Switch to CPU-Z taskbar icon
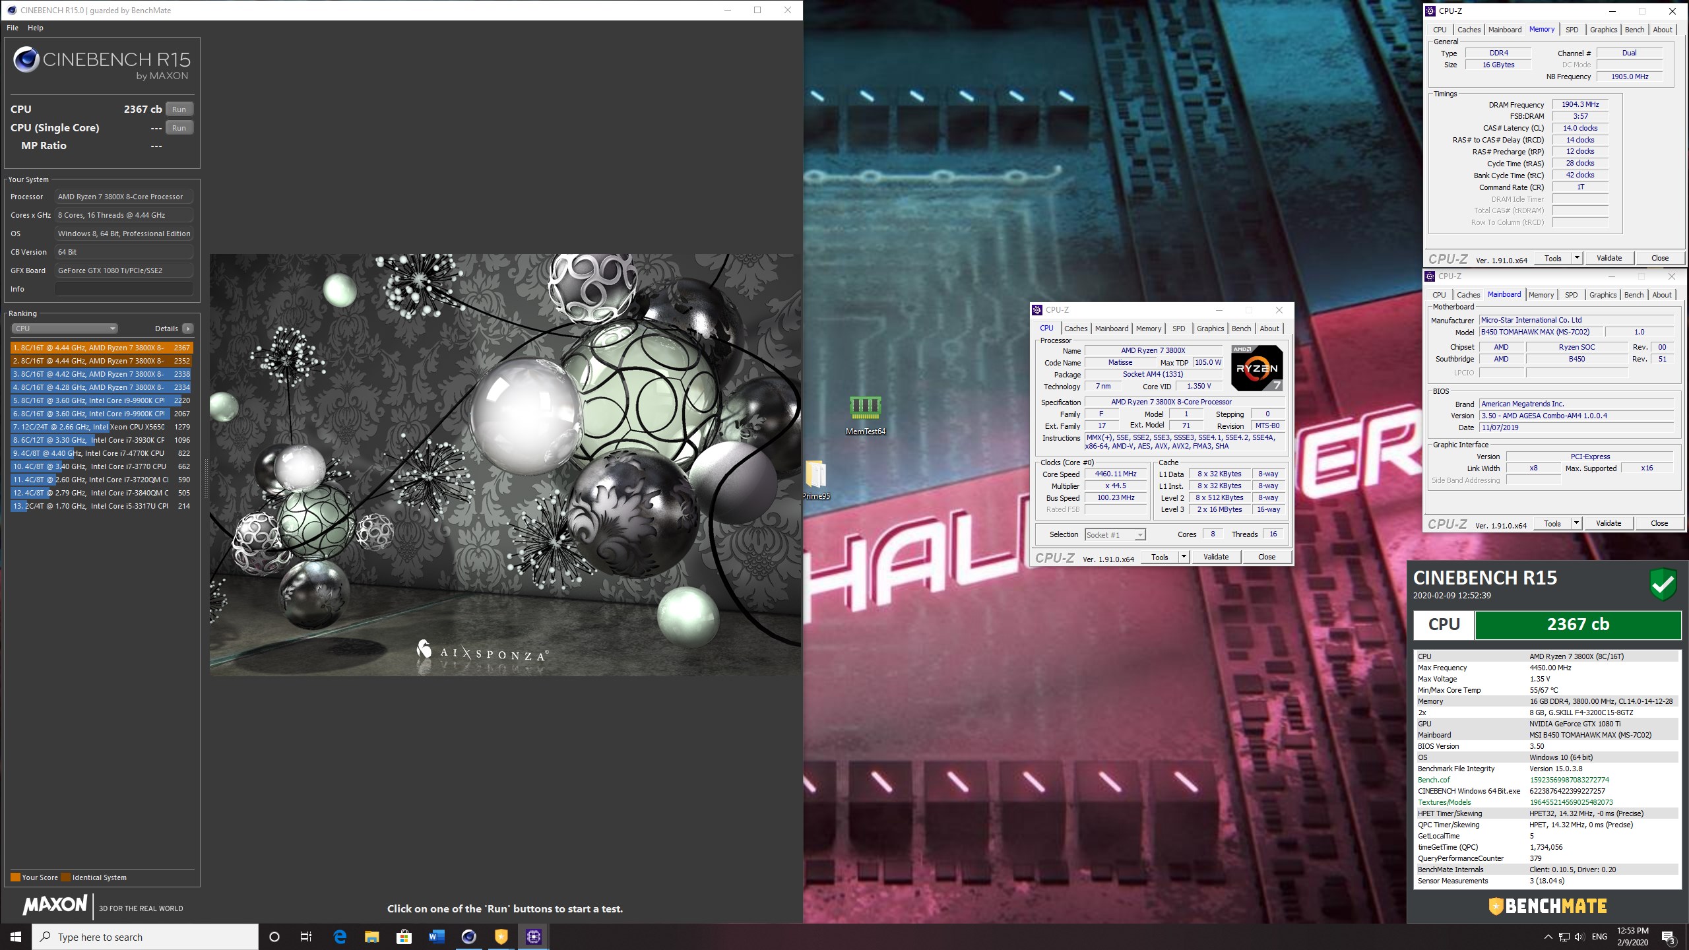1689x950 pixels. pyautogui.click(x=533, y=937)
